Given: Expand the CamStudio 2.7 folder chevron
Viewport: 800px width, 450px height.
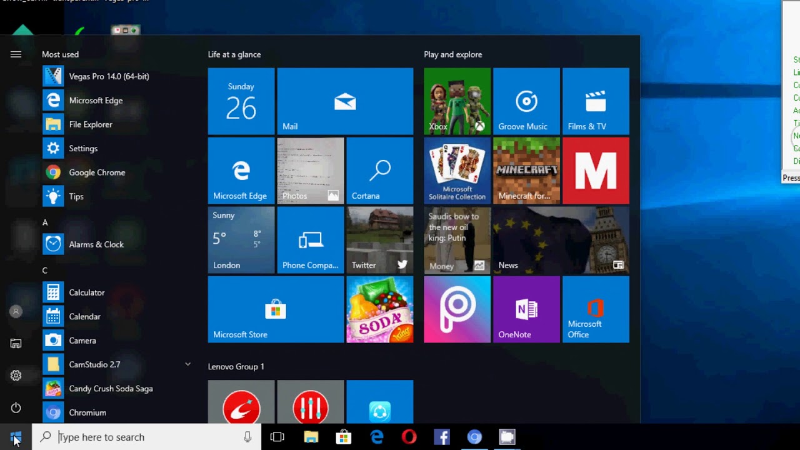Looking at the screenshot, I should click(x=187, y=364).
